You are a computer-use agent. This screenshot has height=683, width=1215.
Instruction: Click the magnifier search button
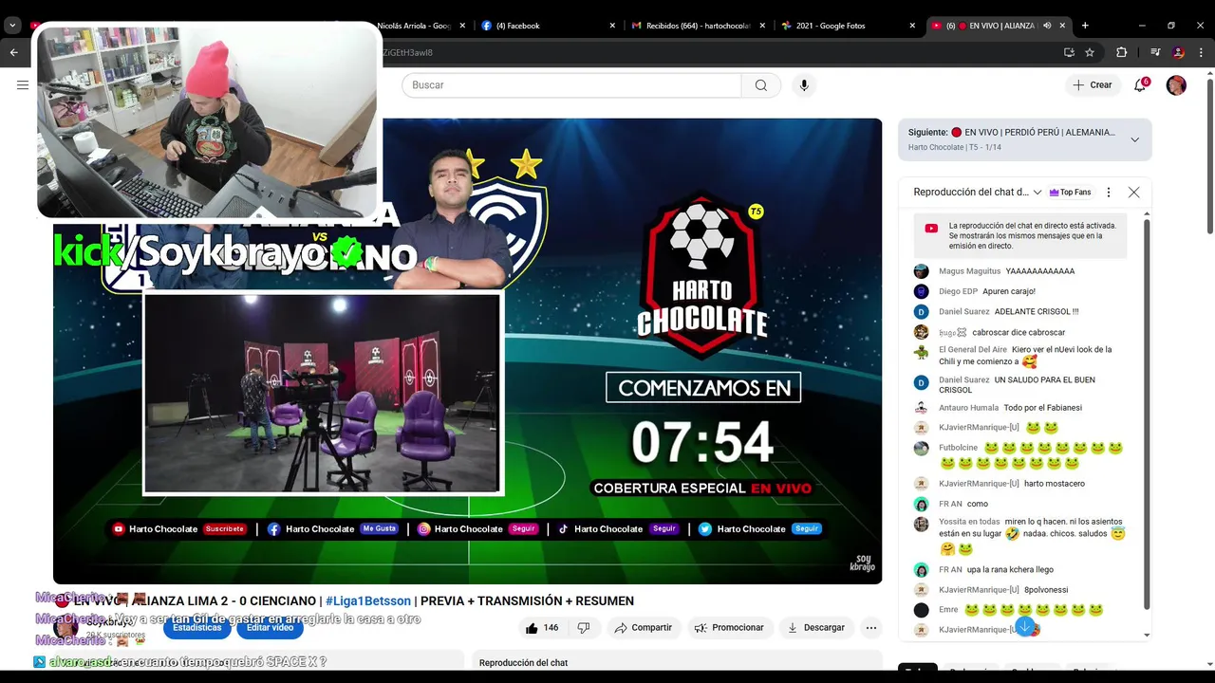click(761, 85)
